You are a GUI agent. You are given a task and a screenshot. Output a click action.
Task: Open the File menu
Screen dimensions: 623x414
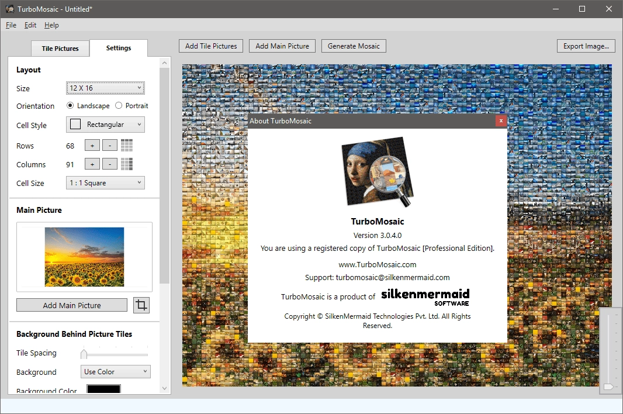pyautogui.click(x=11, y=25)
